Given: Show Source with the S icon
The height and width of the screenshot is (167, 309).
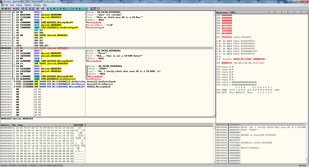Looking at the screenshot, I should [x=86, y=9].
